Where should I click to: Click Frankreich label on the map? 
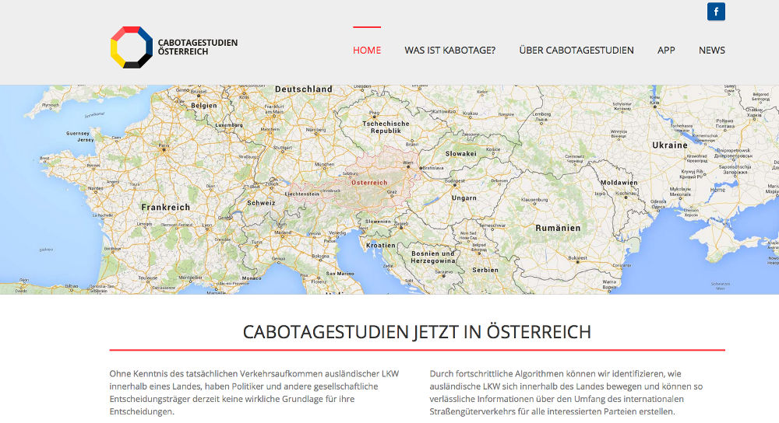click(x=165, y=208)
